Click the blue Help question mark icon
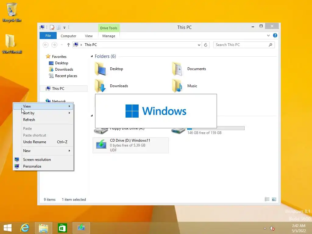The height and width of the screenshot is (234, 312). click(x=275, y=35)
